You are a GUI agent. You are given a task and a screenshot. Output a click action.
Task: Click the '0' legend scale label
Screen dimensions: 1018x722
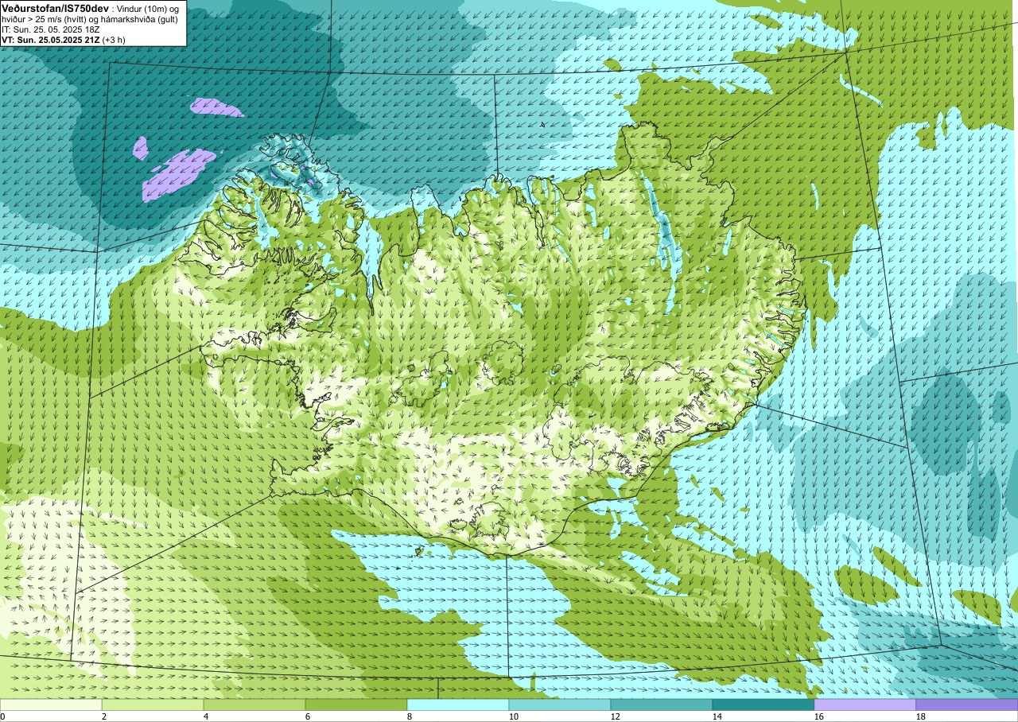pos(2,716)
